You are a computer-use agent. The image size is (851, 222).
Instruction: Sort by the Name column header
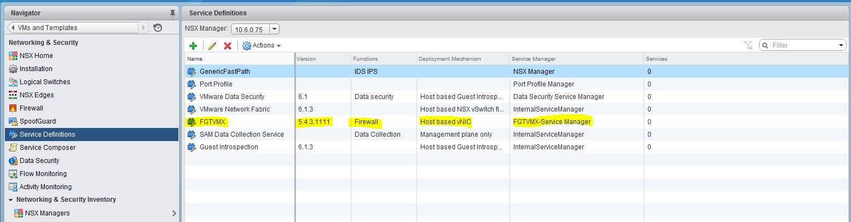tap(239, 59)
